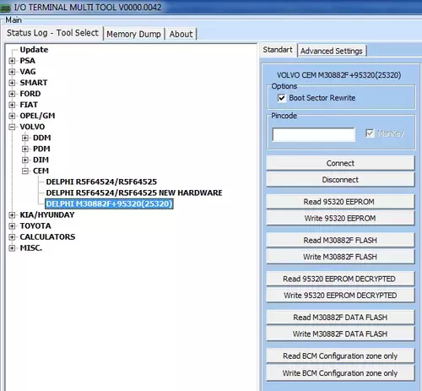Collapse the VOLVO tree node
This screenshot has width=422, height=391.
pyautogui.click(x=12, y=127)
